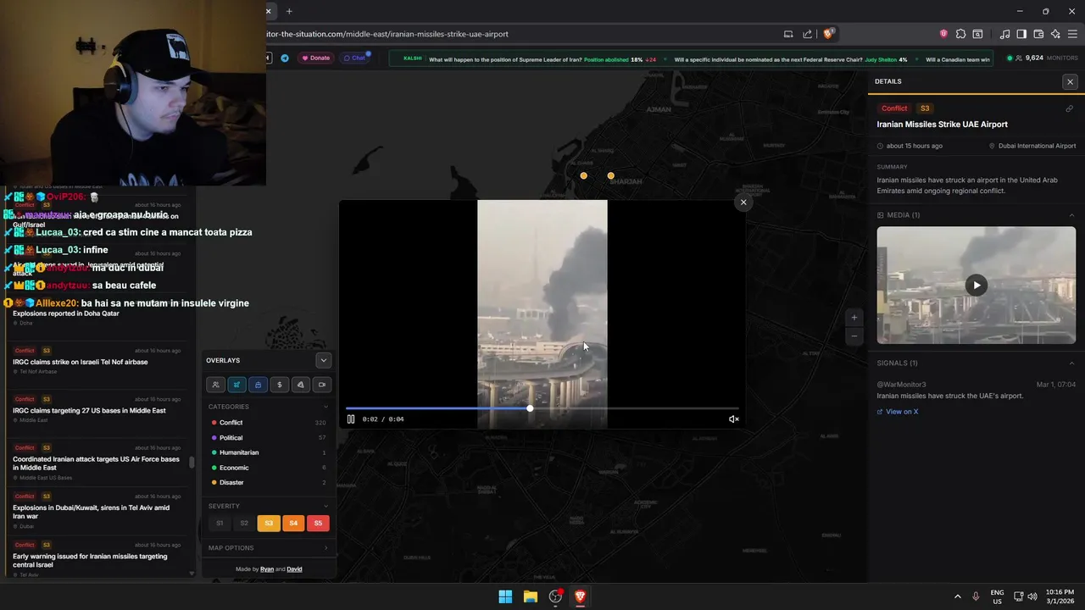Collapse the Overlays panel
Viewport: 1085px width, 610px height.
click(x=323, y=360)
